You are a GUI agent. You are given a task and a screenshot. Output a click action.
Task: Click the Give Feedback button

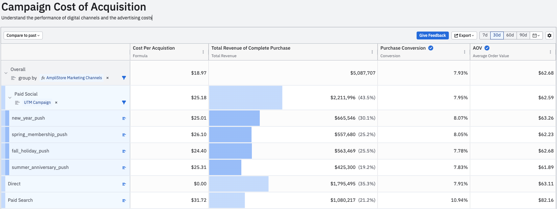[x=432, y=35]
